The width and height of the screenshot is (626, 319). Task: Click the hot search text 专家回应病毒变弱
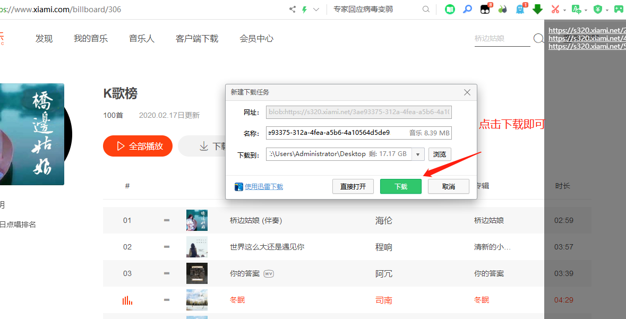(x=363, y=9)
